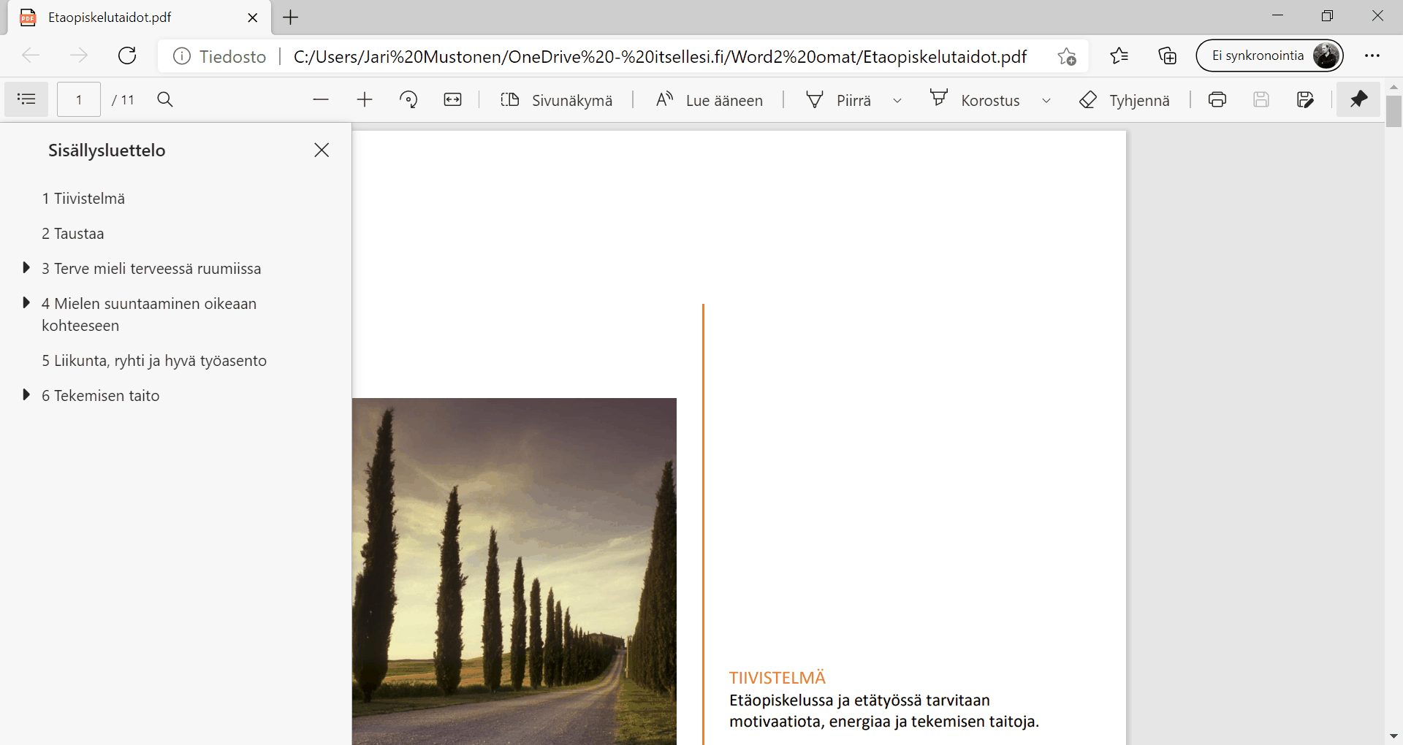Open the Collections panel
1403x745 pixels.
pos(1167,56)
